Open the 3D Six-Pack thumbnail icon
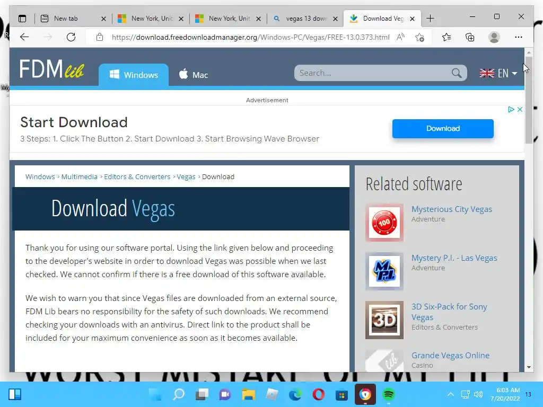This screenshot has height=407, width=543. pos(384,320)
